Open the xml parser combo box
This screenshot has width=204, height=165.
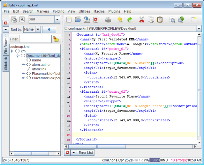pos(57,19)
